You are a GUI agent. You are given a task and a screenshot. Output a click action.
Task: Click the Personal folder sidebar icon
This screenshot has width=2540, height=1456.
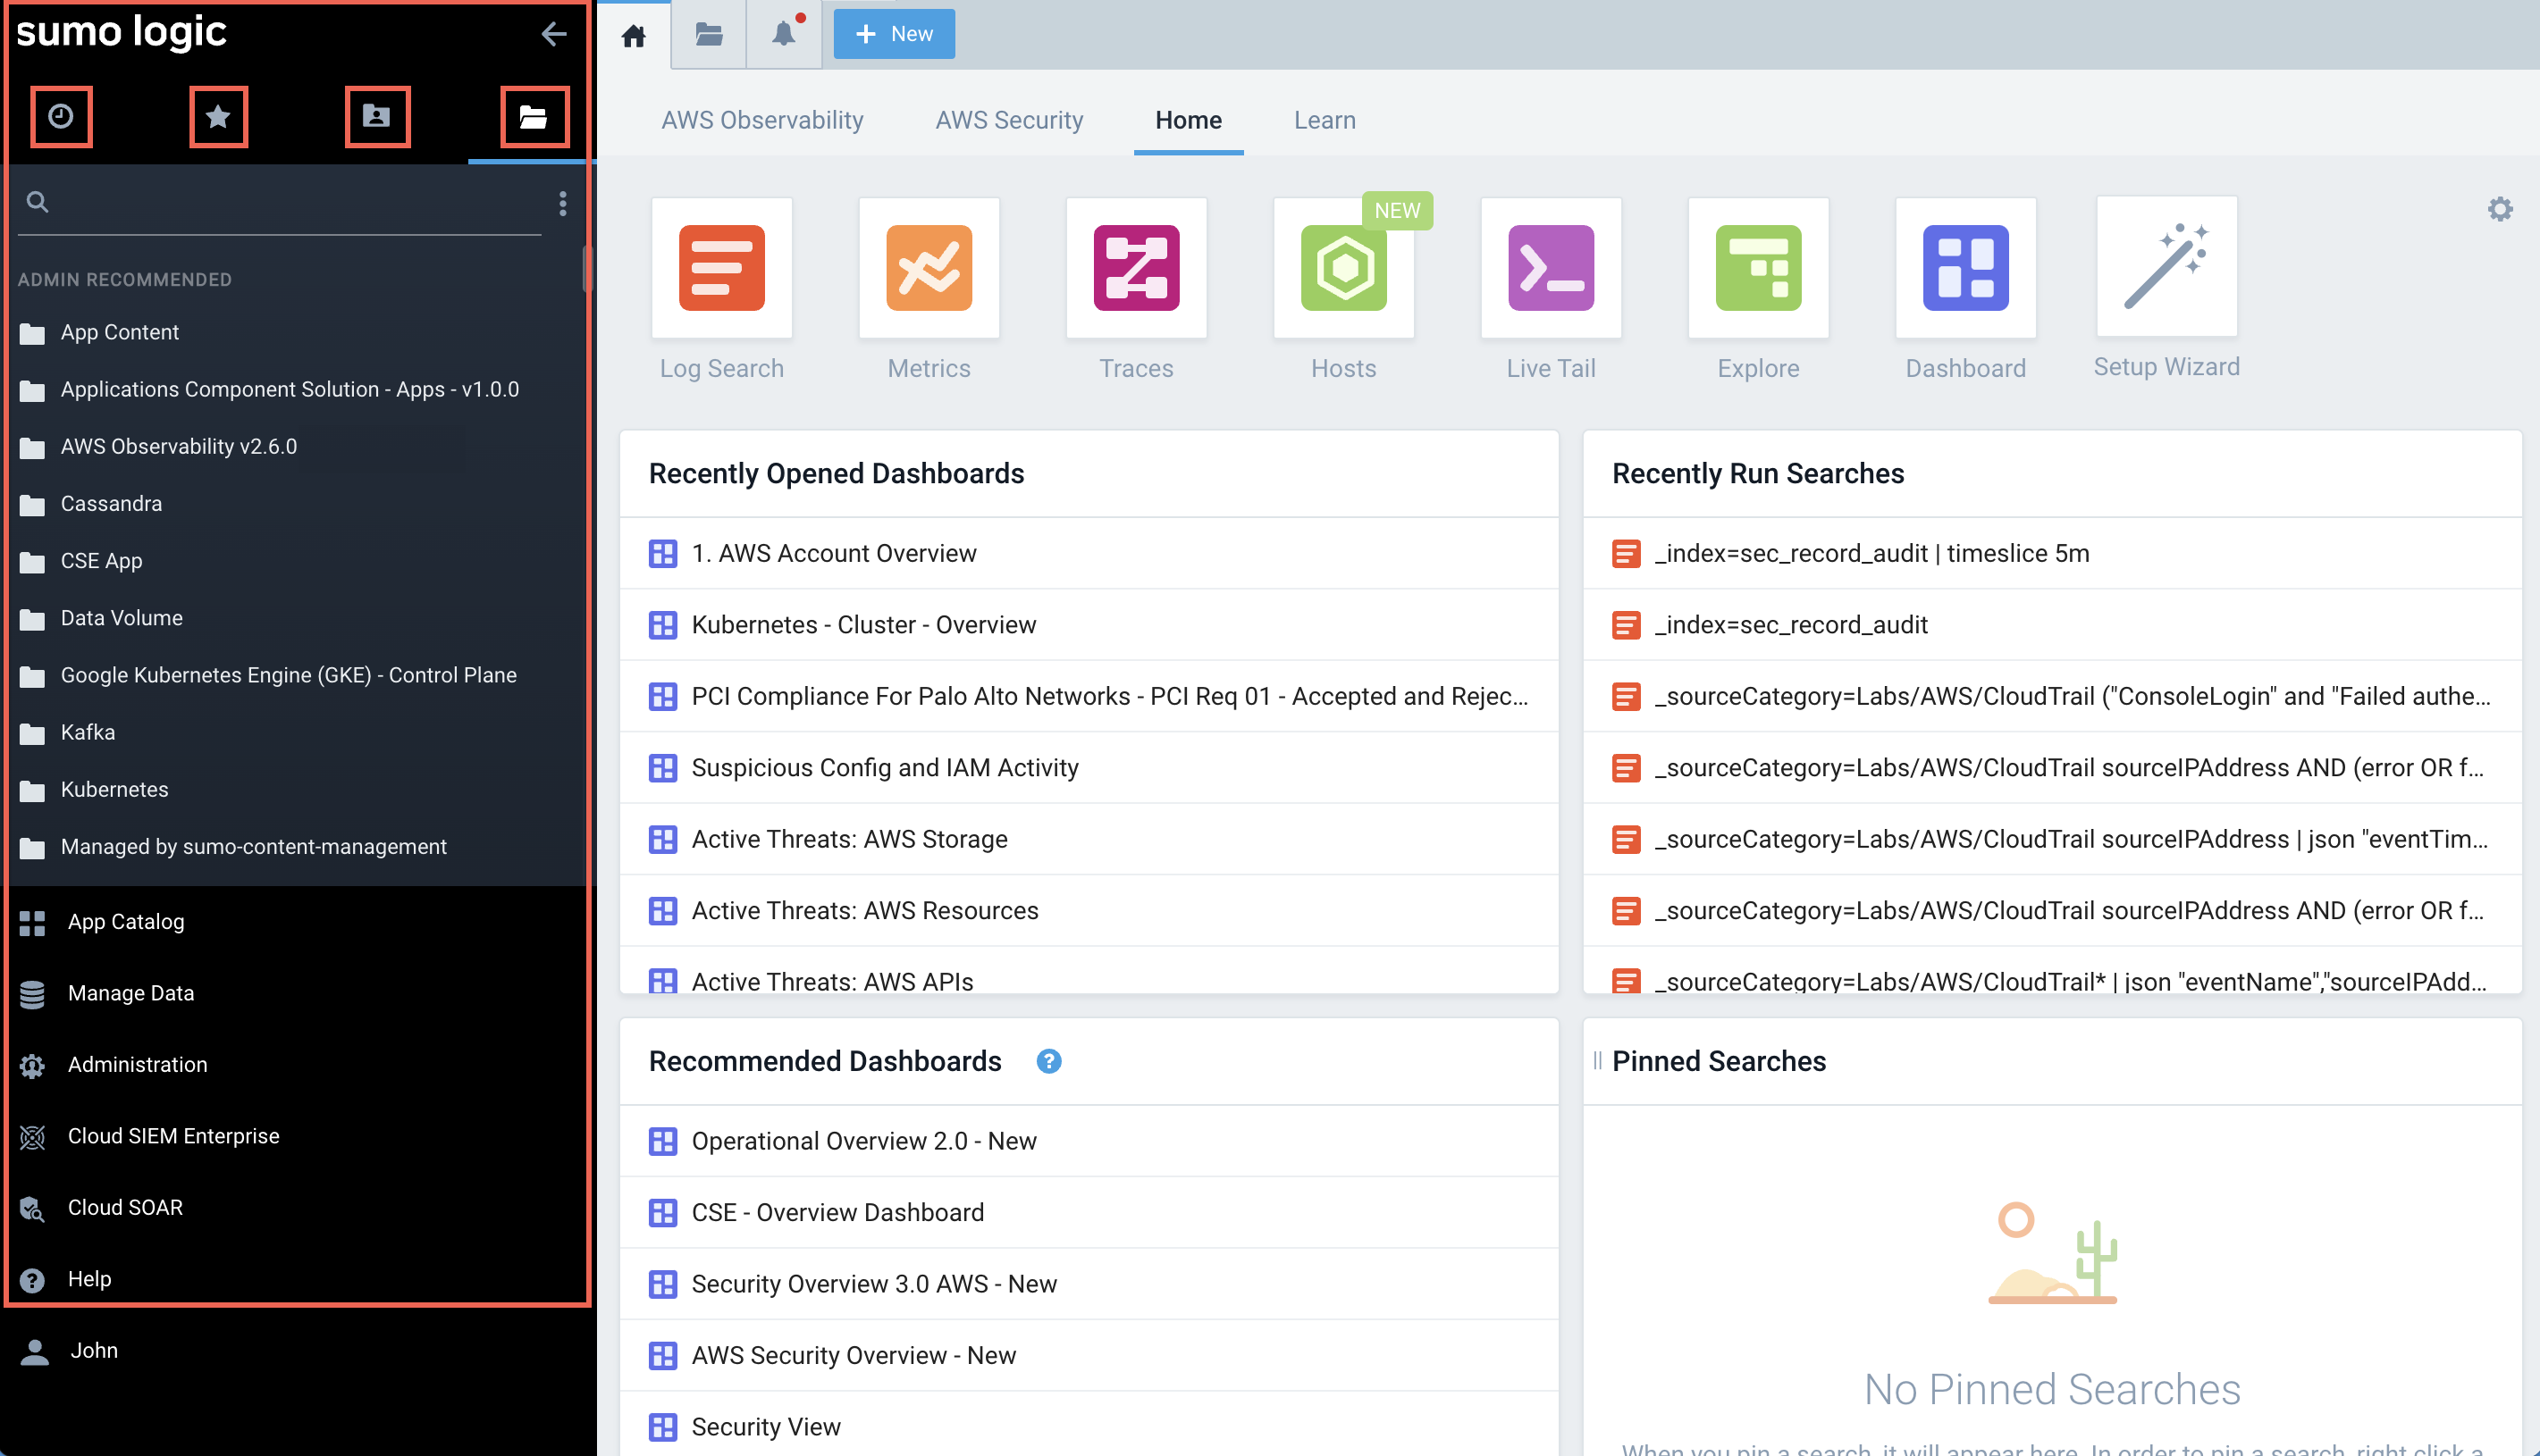pos(376,117)
